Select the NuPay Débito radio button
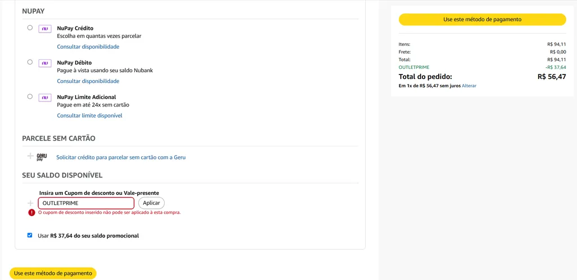Viewport: 577px width, 280px height. [x=30, y=62]
